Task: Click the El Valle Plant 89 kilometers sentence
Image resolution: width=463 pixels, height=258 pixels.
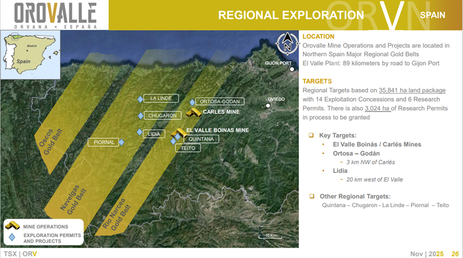Action: pyautogui.click(x=371, y=63)
